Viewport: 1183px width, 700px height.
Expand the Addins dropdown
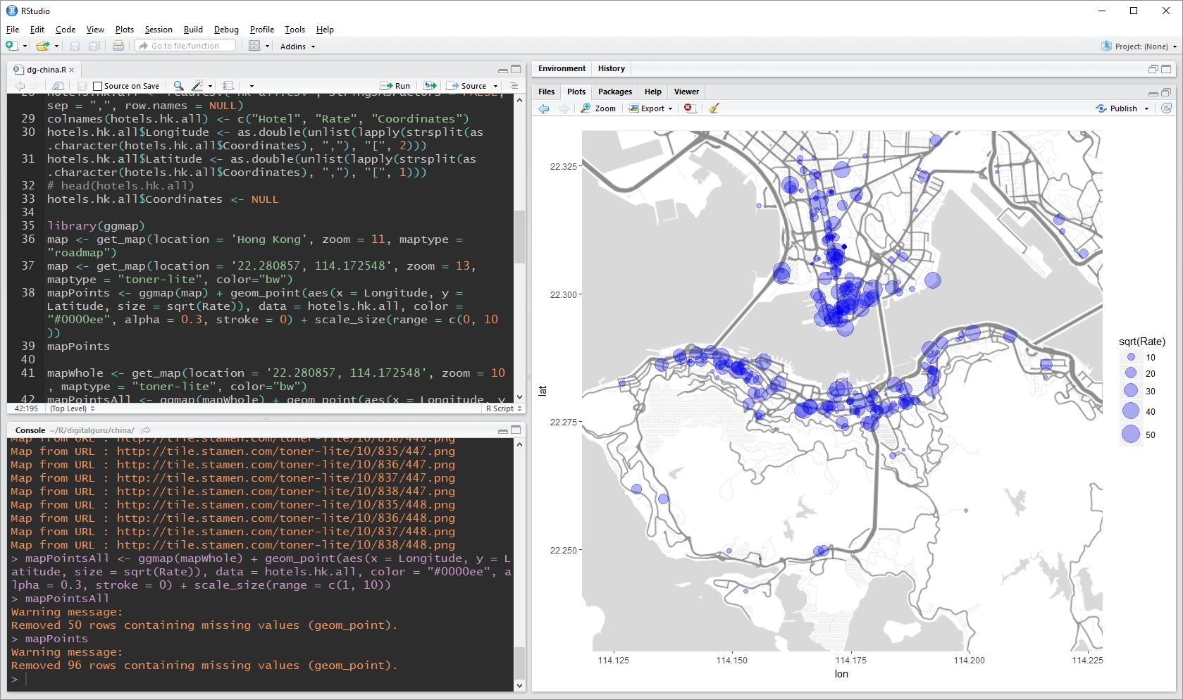[297, 46]
